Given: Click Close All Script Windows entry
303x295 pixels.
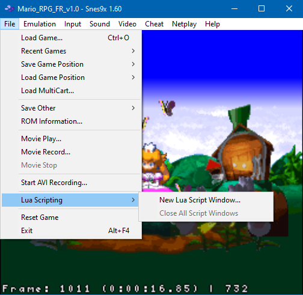Looking at the screenshot, I should pyautogui.click(x=206, y=213).
